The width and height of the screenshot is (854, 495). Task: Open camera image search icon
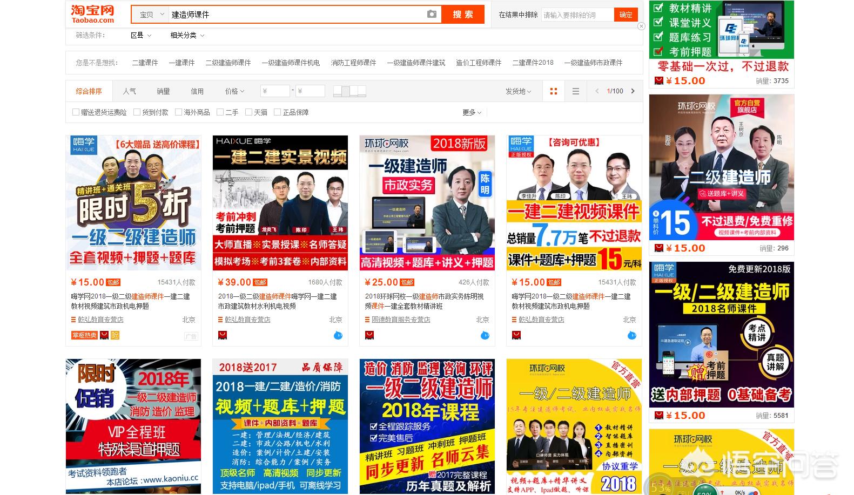click(x=432, y=14)
